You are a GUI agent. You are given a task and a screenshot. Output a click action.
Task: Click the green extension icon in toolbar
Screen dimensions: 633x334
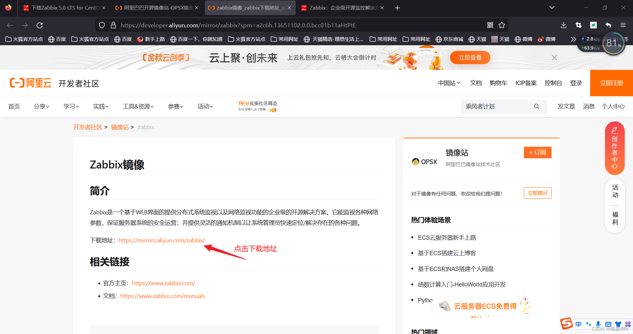tap(593, 25)
